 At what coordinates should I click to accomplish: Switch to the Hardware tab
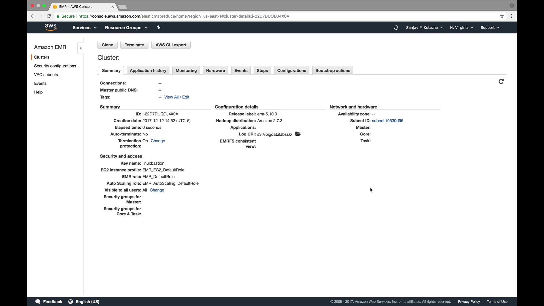215,71
